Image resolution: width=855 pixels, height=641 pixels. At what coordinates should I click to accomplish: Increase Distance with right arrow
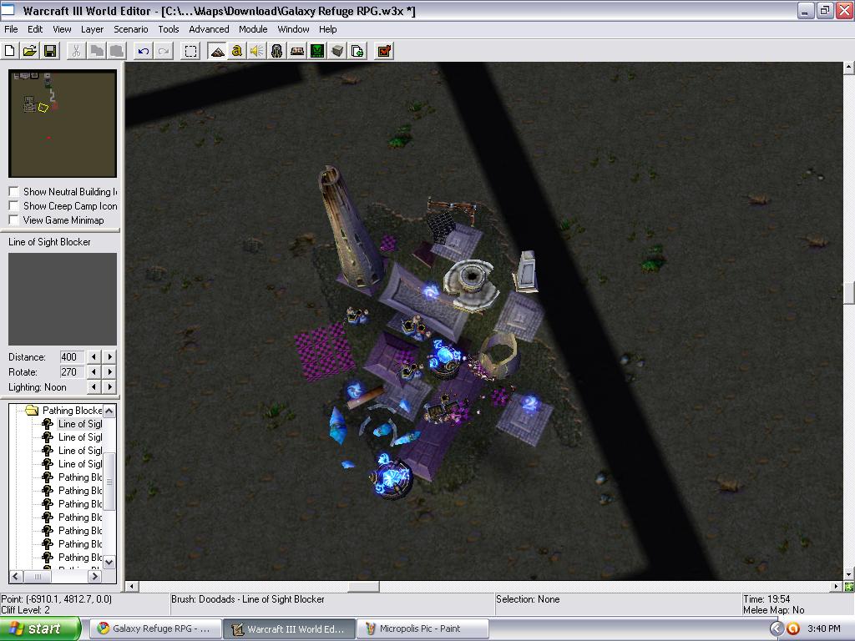coord(109,357)
